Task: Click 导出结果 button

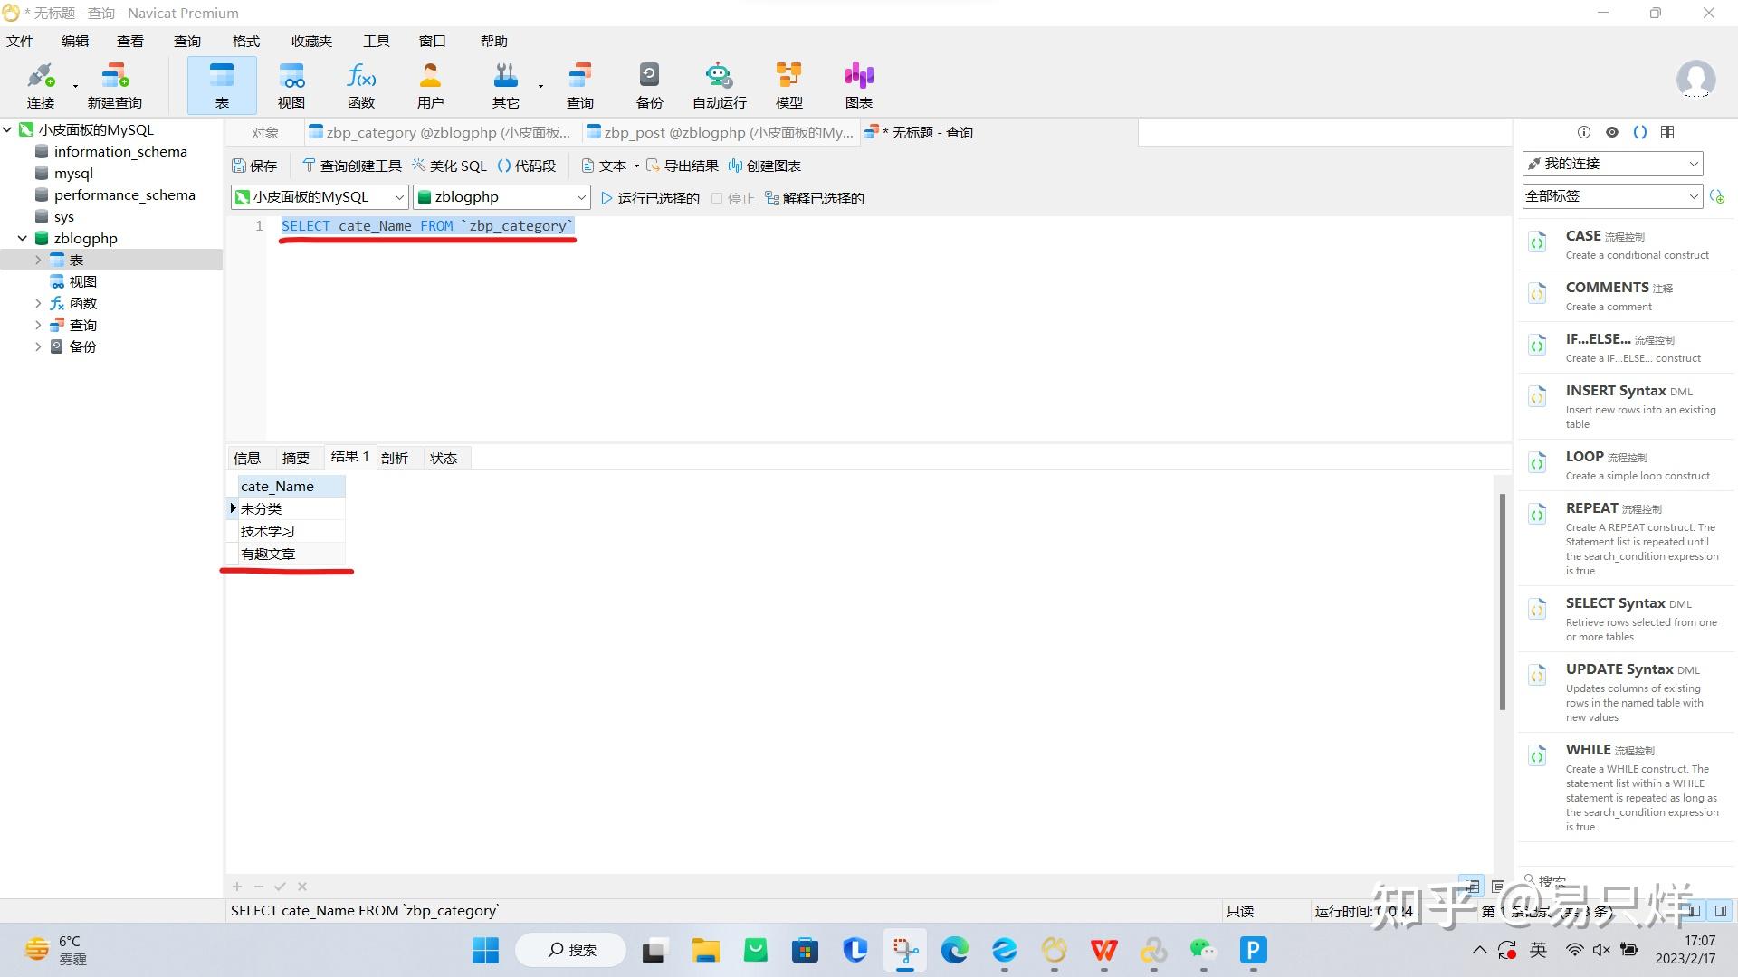Action: (x=683, y=166)
